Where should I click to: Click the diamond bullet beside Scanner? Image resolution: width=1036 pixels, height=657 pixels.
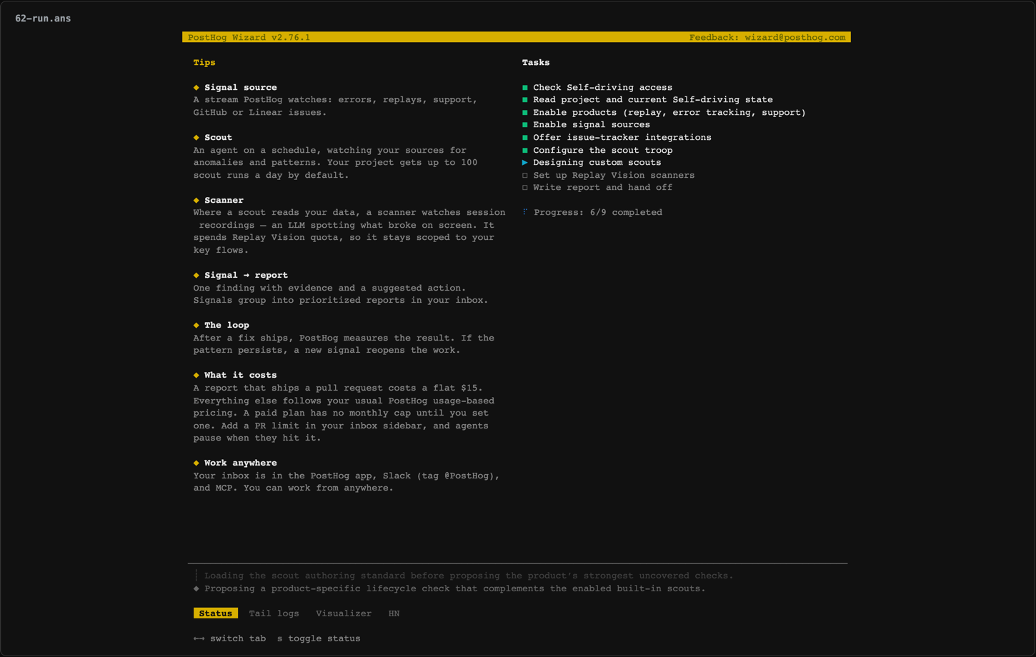click(x=196, y=201)
